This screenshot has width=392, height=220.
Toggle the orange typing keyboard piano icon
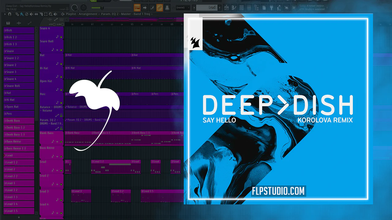137,7
